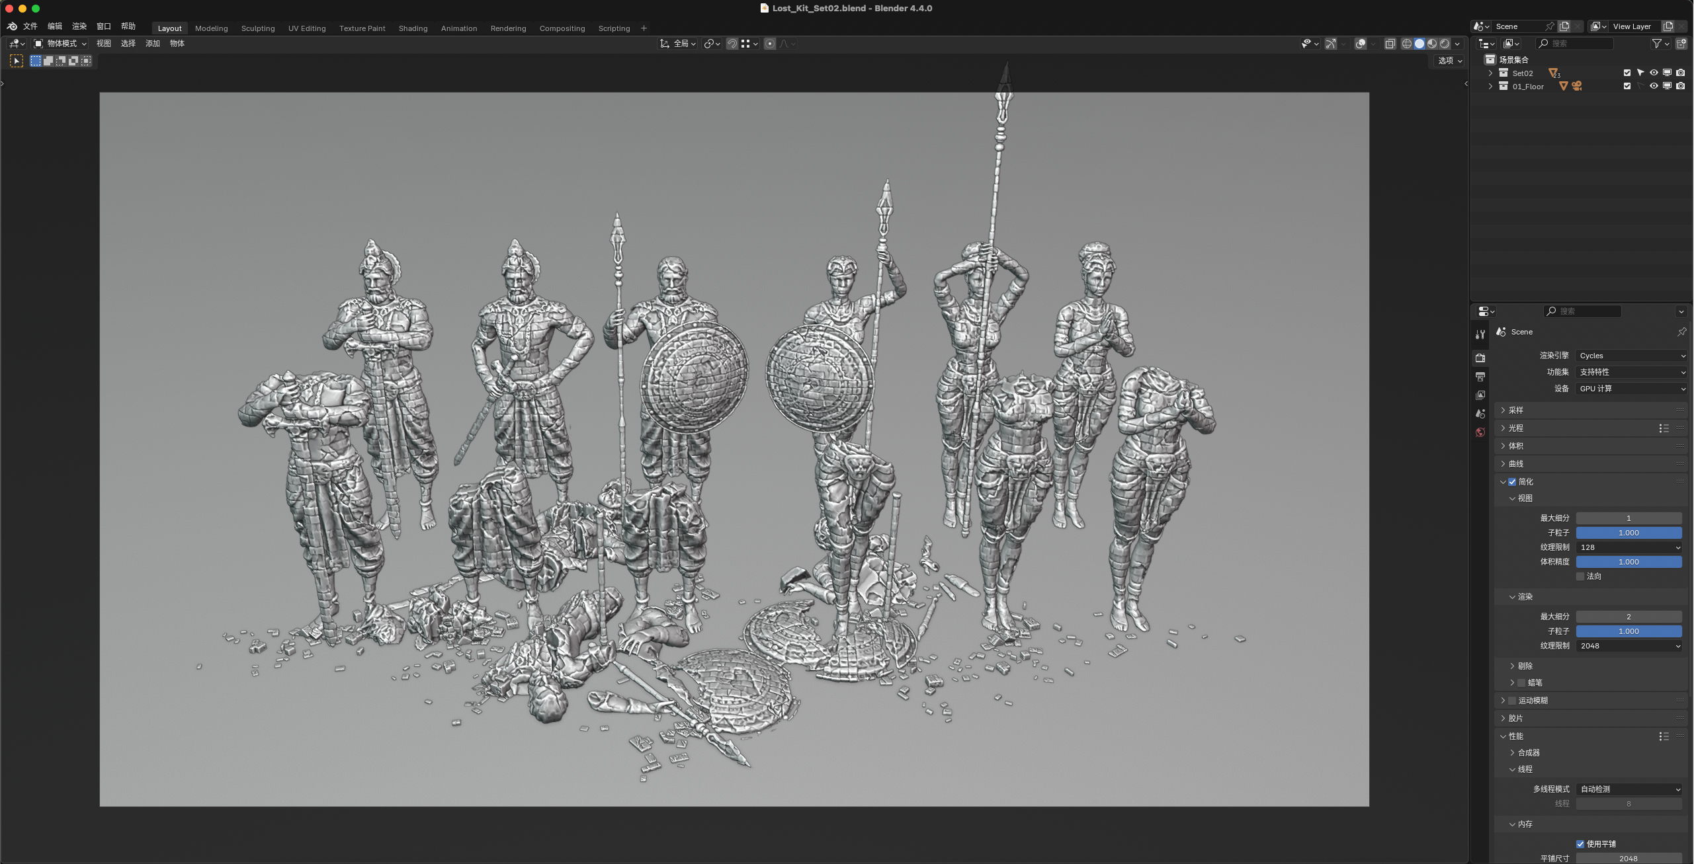Click the new scene duplicate icon

pyautogui.click(x=1564, y=26)
